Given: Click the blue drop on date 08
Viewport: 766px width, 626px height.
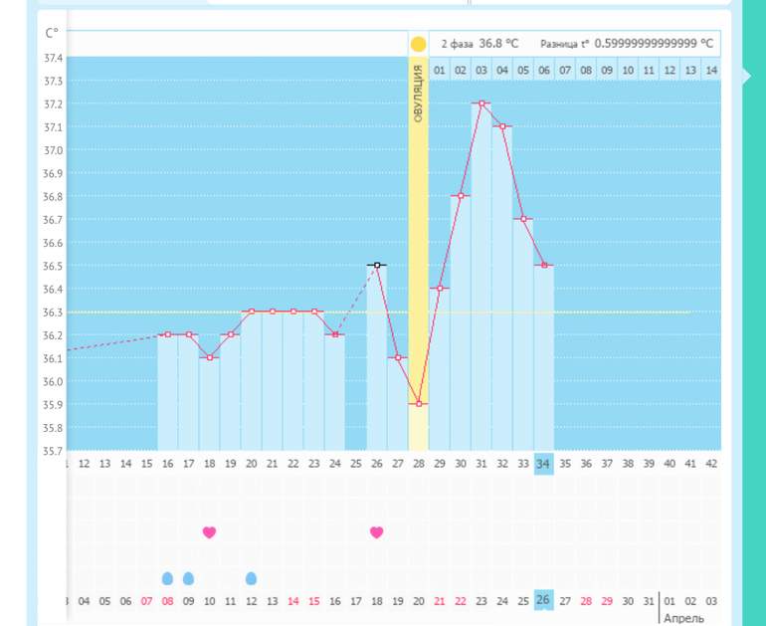Looking at the screenshot, I should 167,578.
